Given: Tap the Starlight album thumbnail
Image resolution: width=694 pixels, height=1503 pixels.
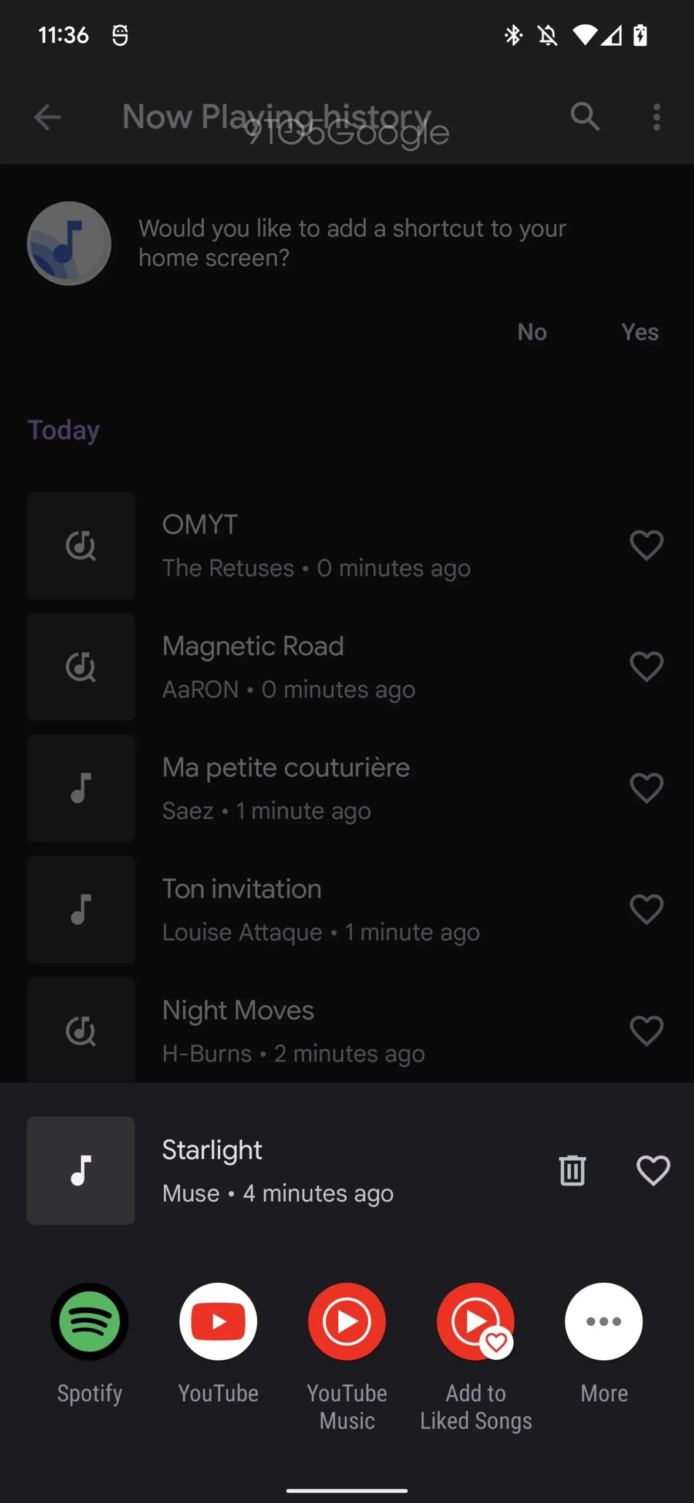Looking at the screenshot, I should click(x=81, y=1170).
